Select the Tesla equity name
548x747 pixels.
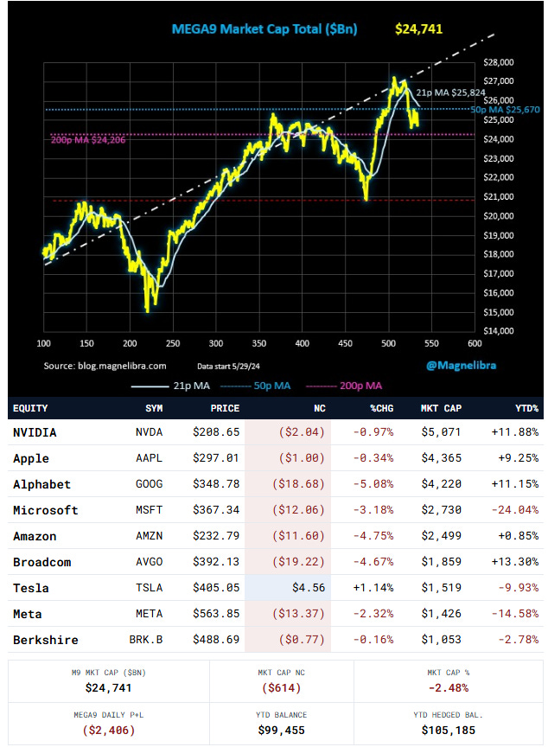[31, 589]
